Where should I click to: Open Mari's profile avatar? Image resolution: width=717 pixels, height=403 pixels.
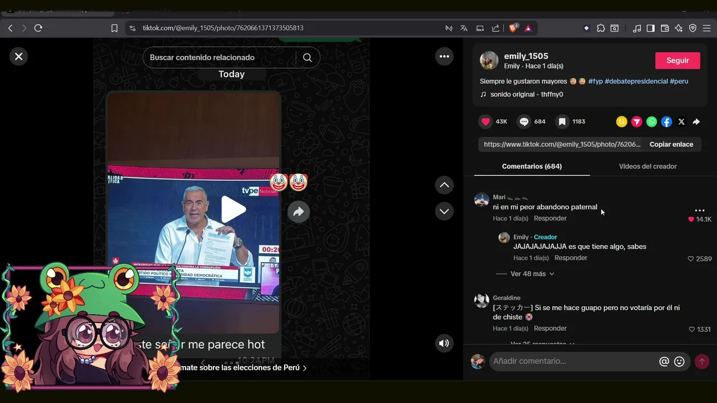click(x=482, y=200)
